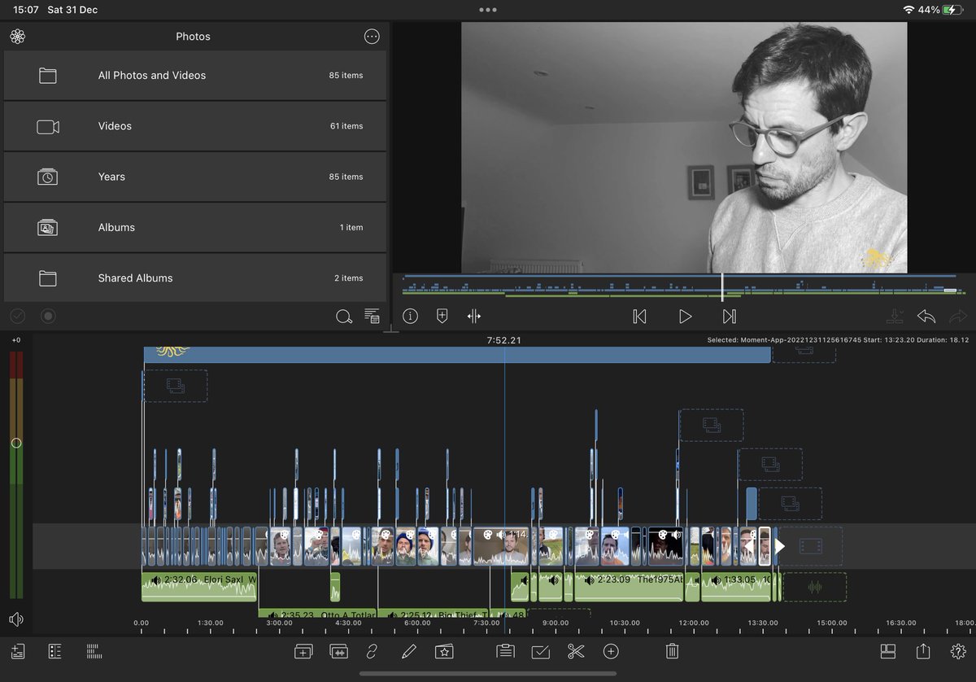Mute audio with the speaker icon
976x682 pixels.
(16, 620)
